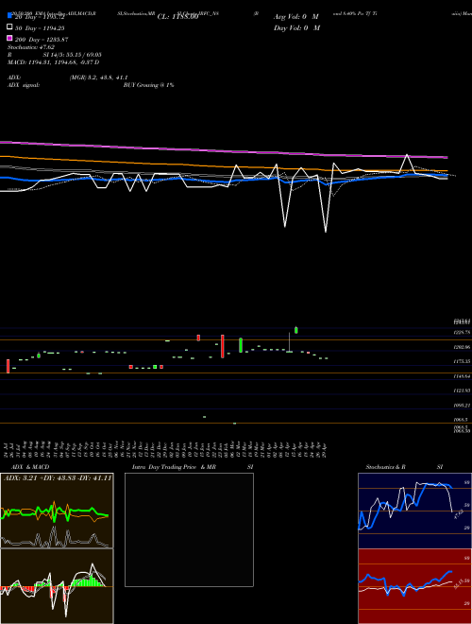This screenshot has width=472, height=624.
Task: Click the 'Day Vol: 0 M' label
Action: [297, 27]
